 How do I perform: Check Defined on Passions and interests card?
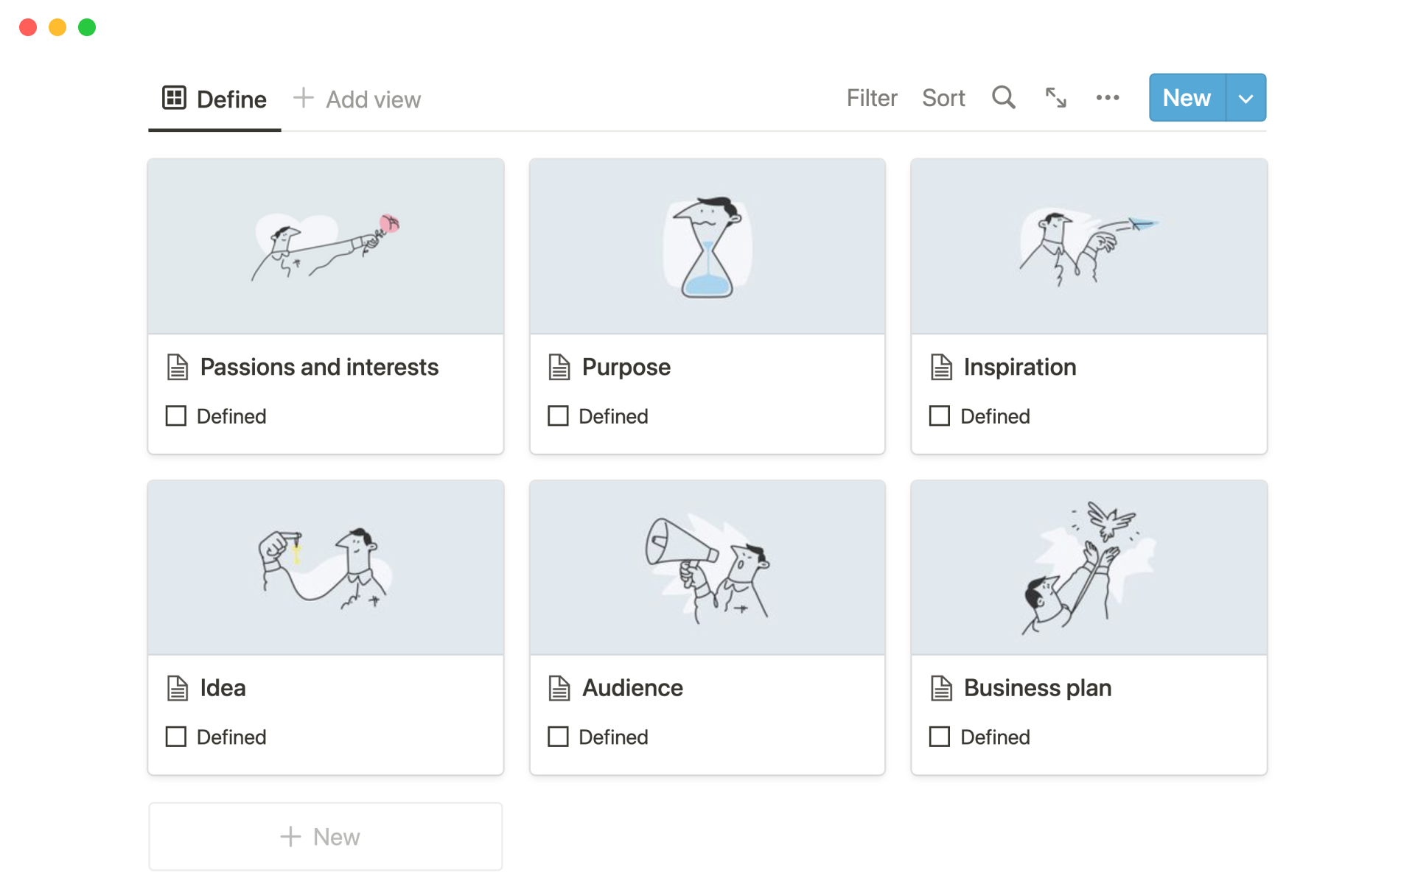coord(176,416)
